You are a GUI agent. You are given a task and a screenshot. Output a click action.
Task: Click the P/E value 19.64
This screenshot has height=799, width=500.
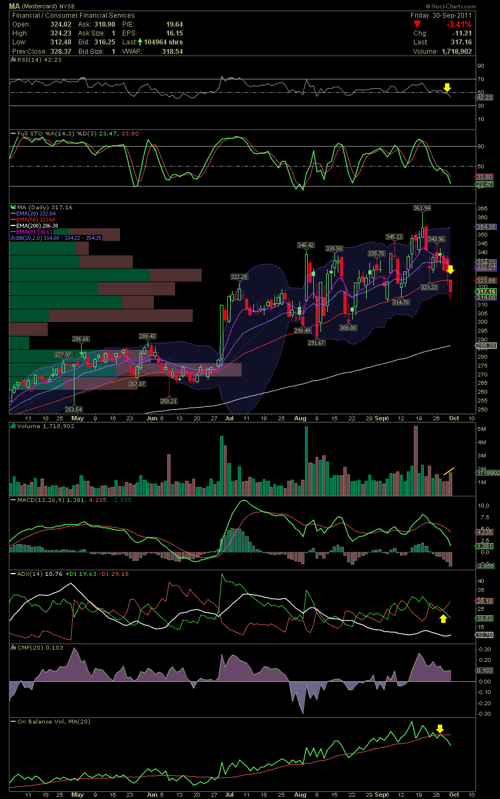click(x=174, y=24)
